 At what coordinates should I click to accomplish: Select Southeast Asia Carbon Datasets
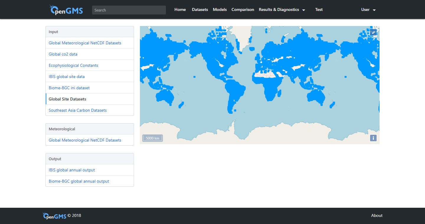point(78,110)
